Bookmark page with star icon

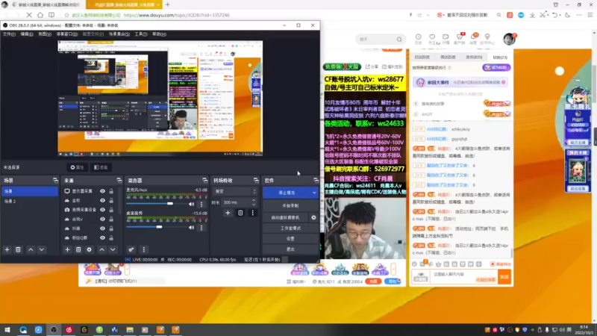(66, 15)
